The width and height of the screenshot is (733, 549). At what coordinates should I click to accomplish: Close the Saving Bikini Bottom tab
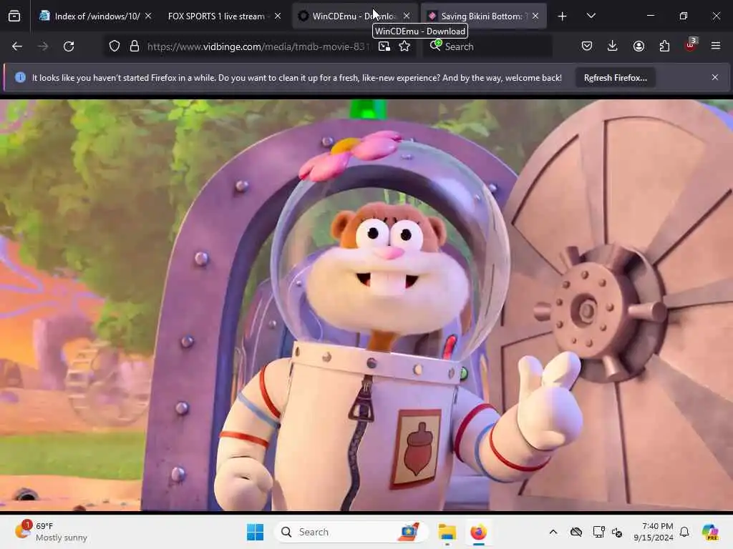point(535,16)
